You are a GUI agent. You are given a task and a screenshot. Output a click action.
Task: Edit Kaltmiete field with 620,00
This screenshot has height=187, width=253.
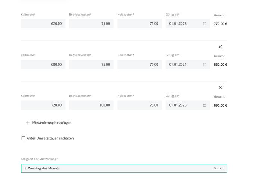[43, 23]
